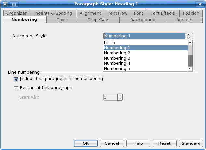The image size is (206, 150).
Task: Click the window menu icon in title bar
Action: [x=6, y=4]
